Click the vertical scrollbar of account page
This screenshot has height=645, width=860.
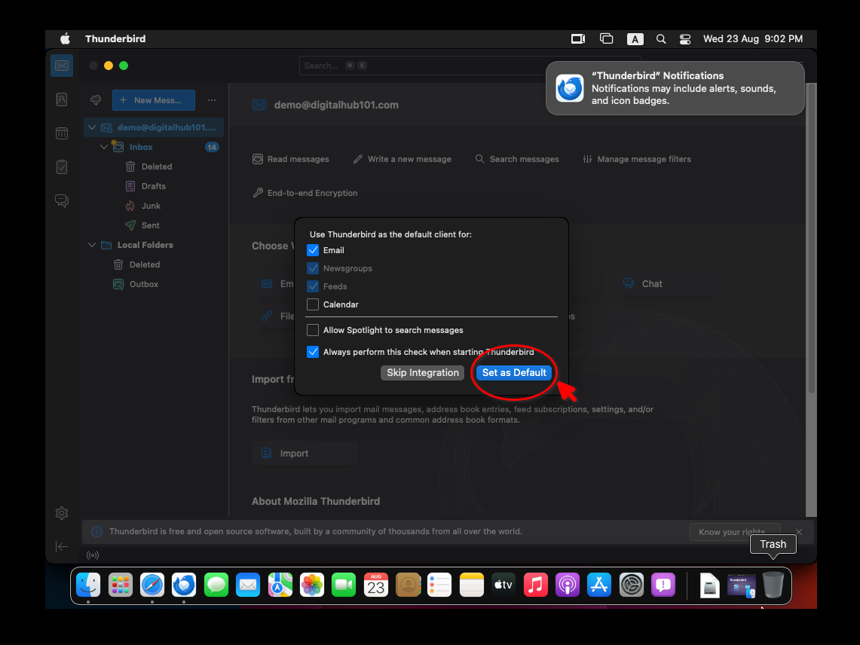tap(812, 239)
